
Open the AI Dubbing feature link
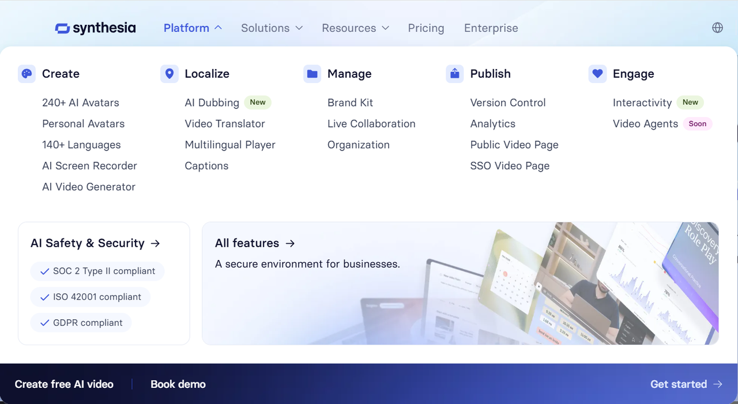212,103
